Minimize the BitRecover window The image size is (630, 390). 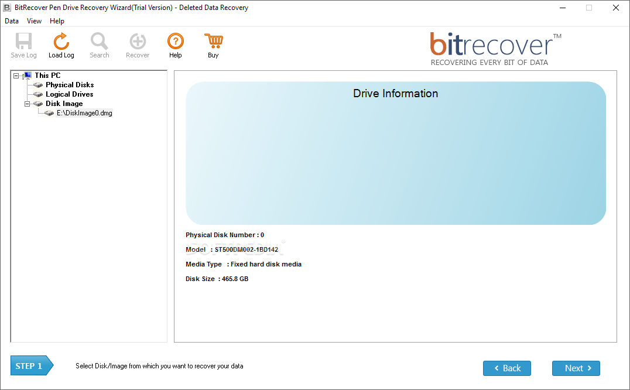(563, 8)
